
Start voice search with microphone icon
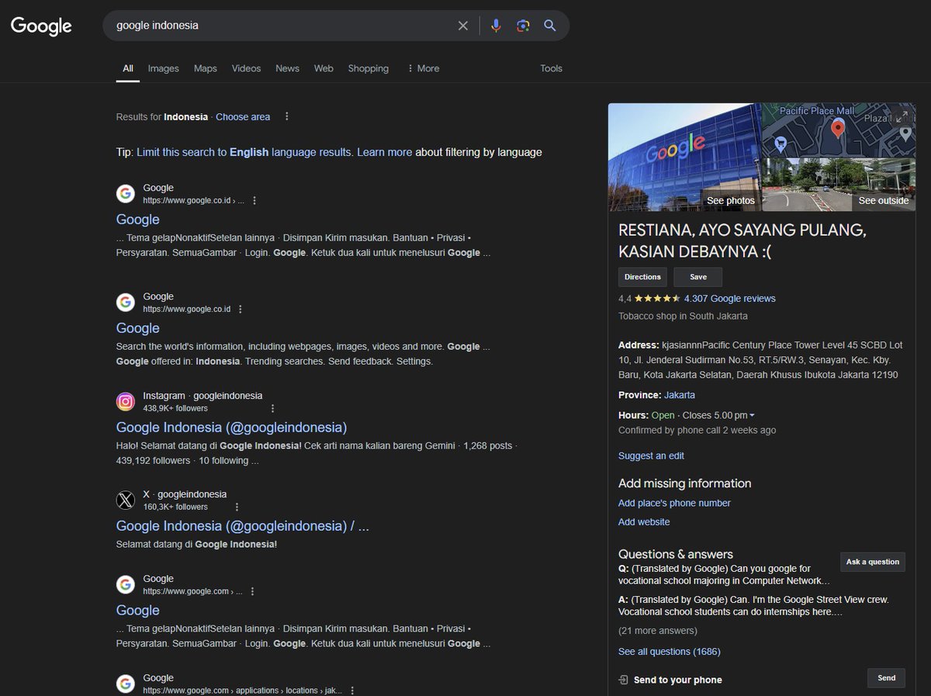pyautogui.click(x=497, y=26)
